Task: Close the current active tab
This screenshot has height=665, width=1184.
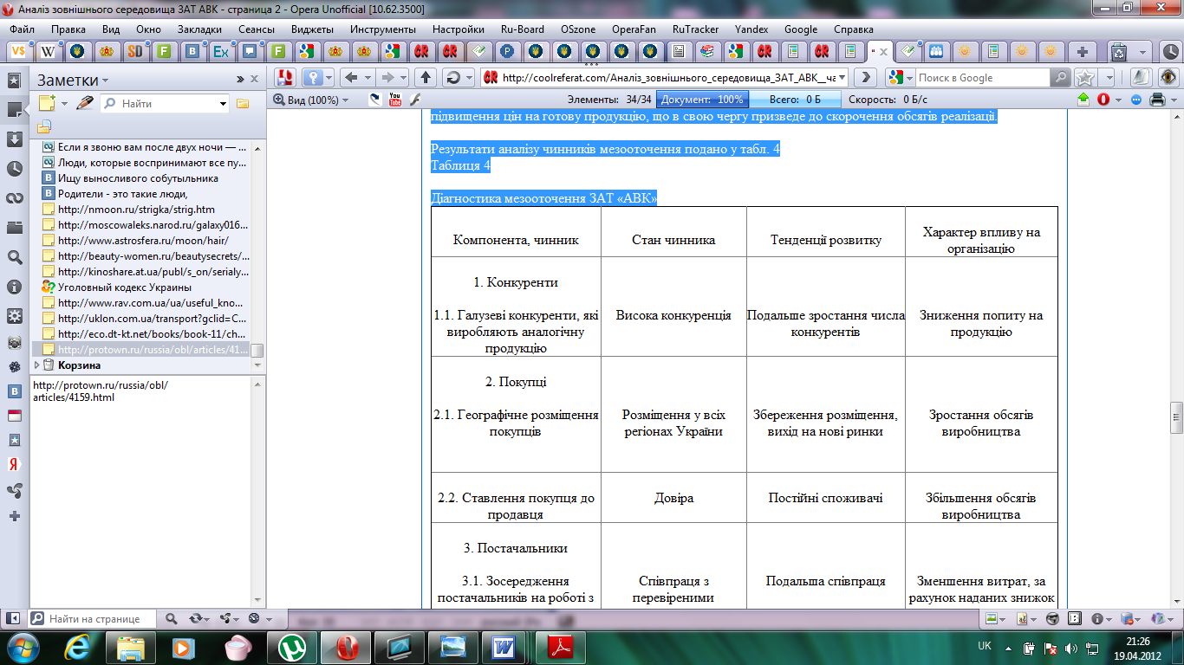Action: 884,51
